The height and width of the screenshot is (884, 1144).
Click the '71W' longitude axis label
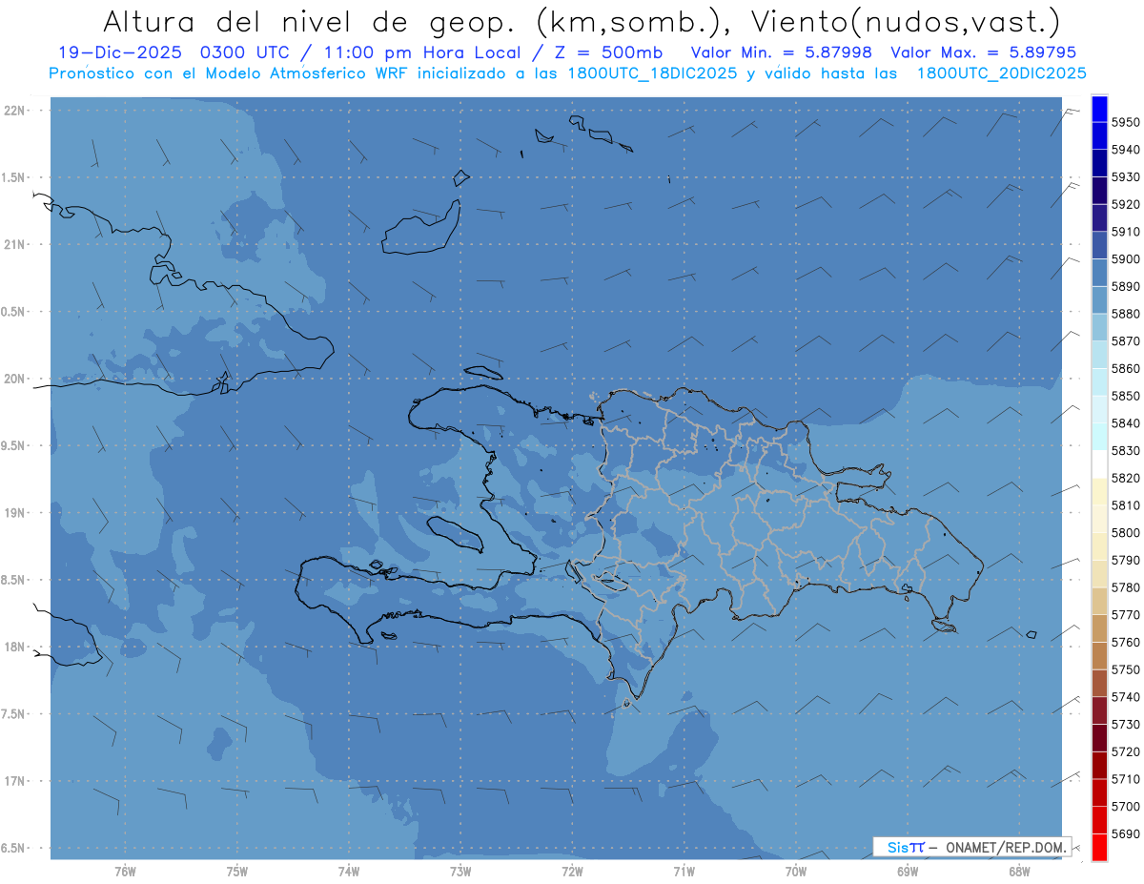tap(684, 871)
